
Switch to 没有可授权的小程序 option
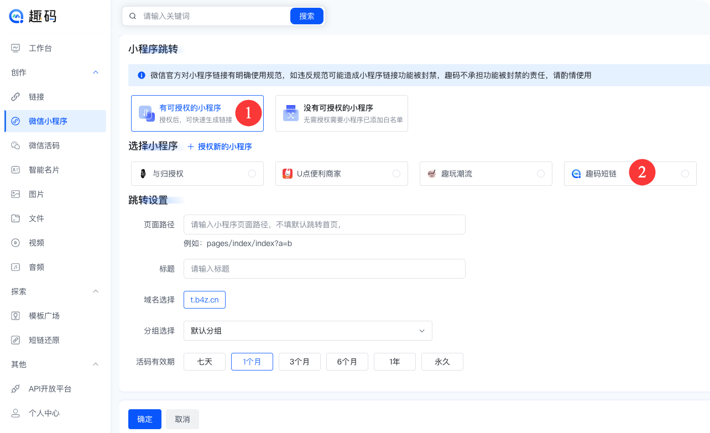coord(341,113)
